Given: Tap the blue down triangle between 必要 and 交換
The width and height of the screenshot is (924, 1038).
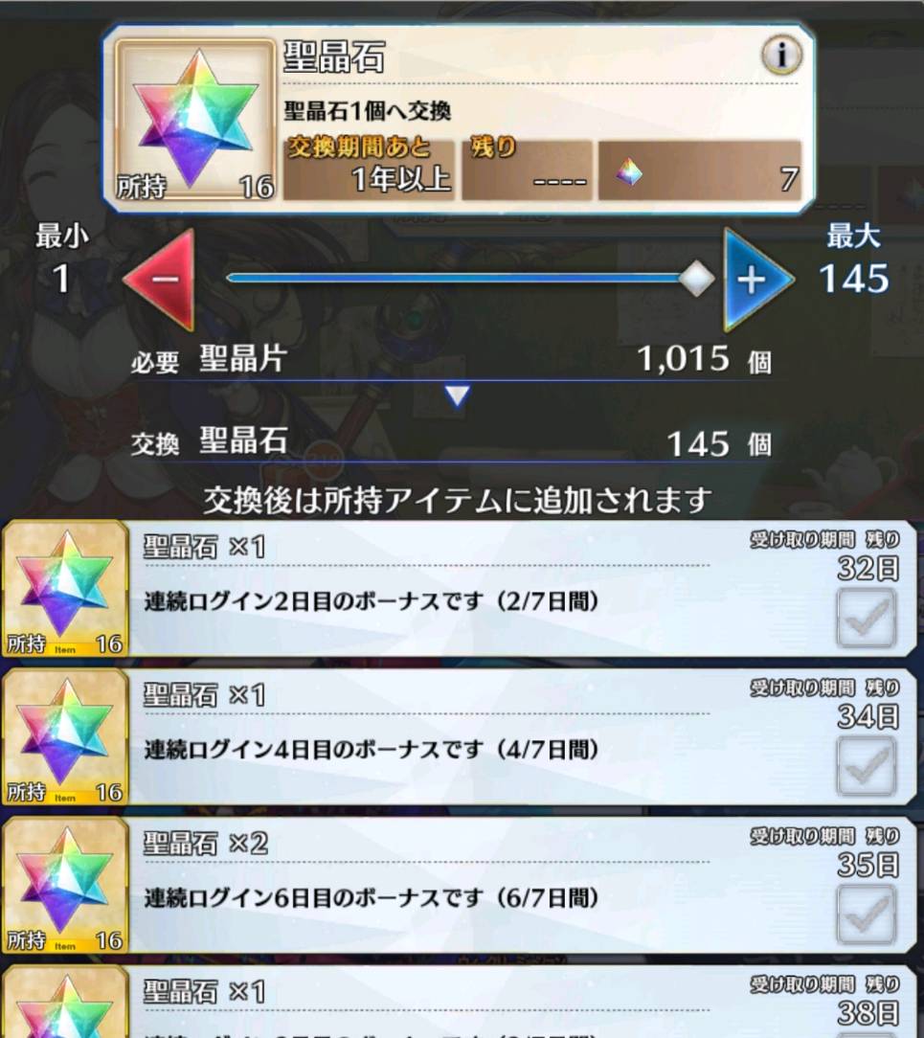Looking at the screenshot, I should [x=458, y=395].
